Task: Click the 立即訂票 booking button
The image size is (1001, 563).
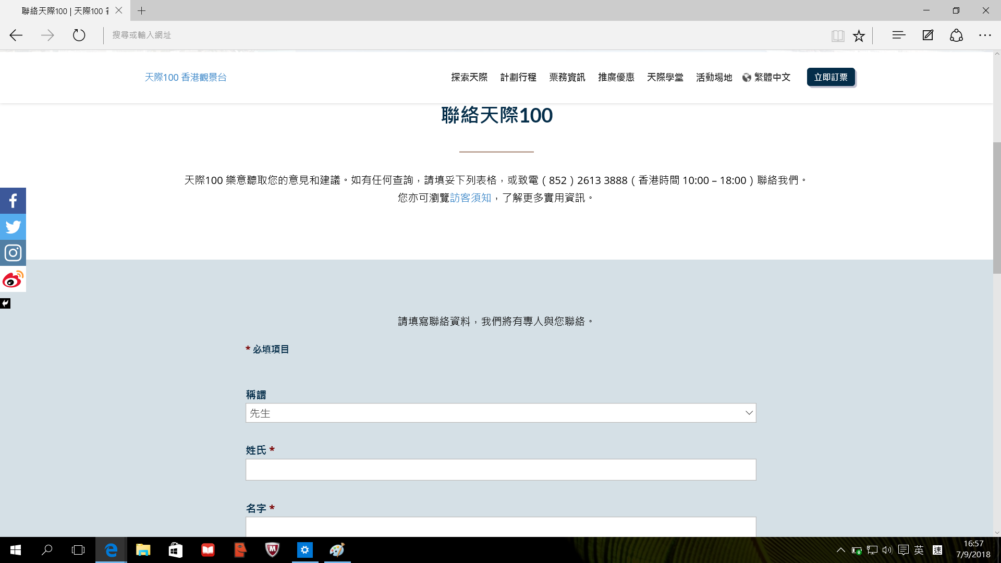Action: 831,77
